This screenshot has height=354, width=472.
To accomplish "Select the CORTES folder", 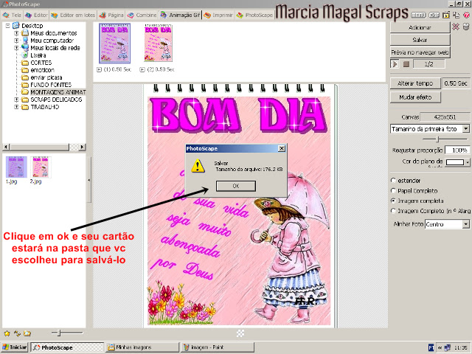I will tap(41, 63).
